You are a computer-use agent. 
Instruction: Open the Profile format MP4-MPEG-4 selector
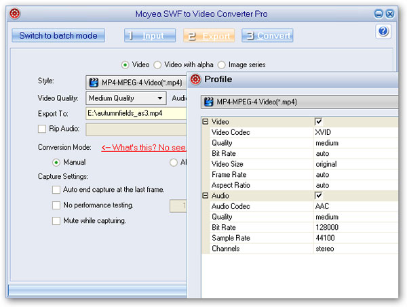click(300, 102)
